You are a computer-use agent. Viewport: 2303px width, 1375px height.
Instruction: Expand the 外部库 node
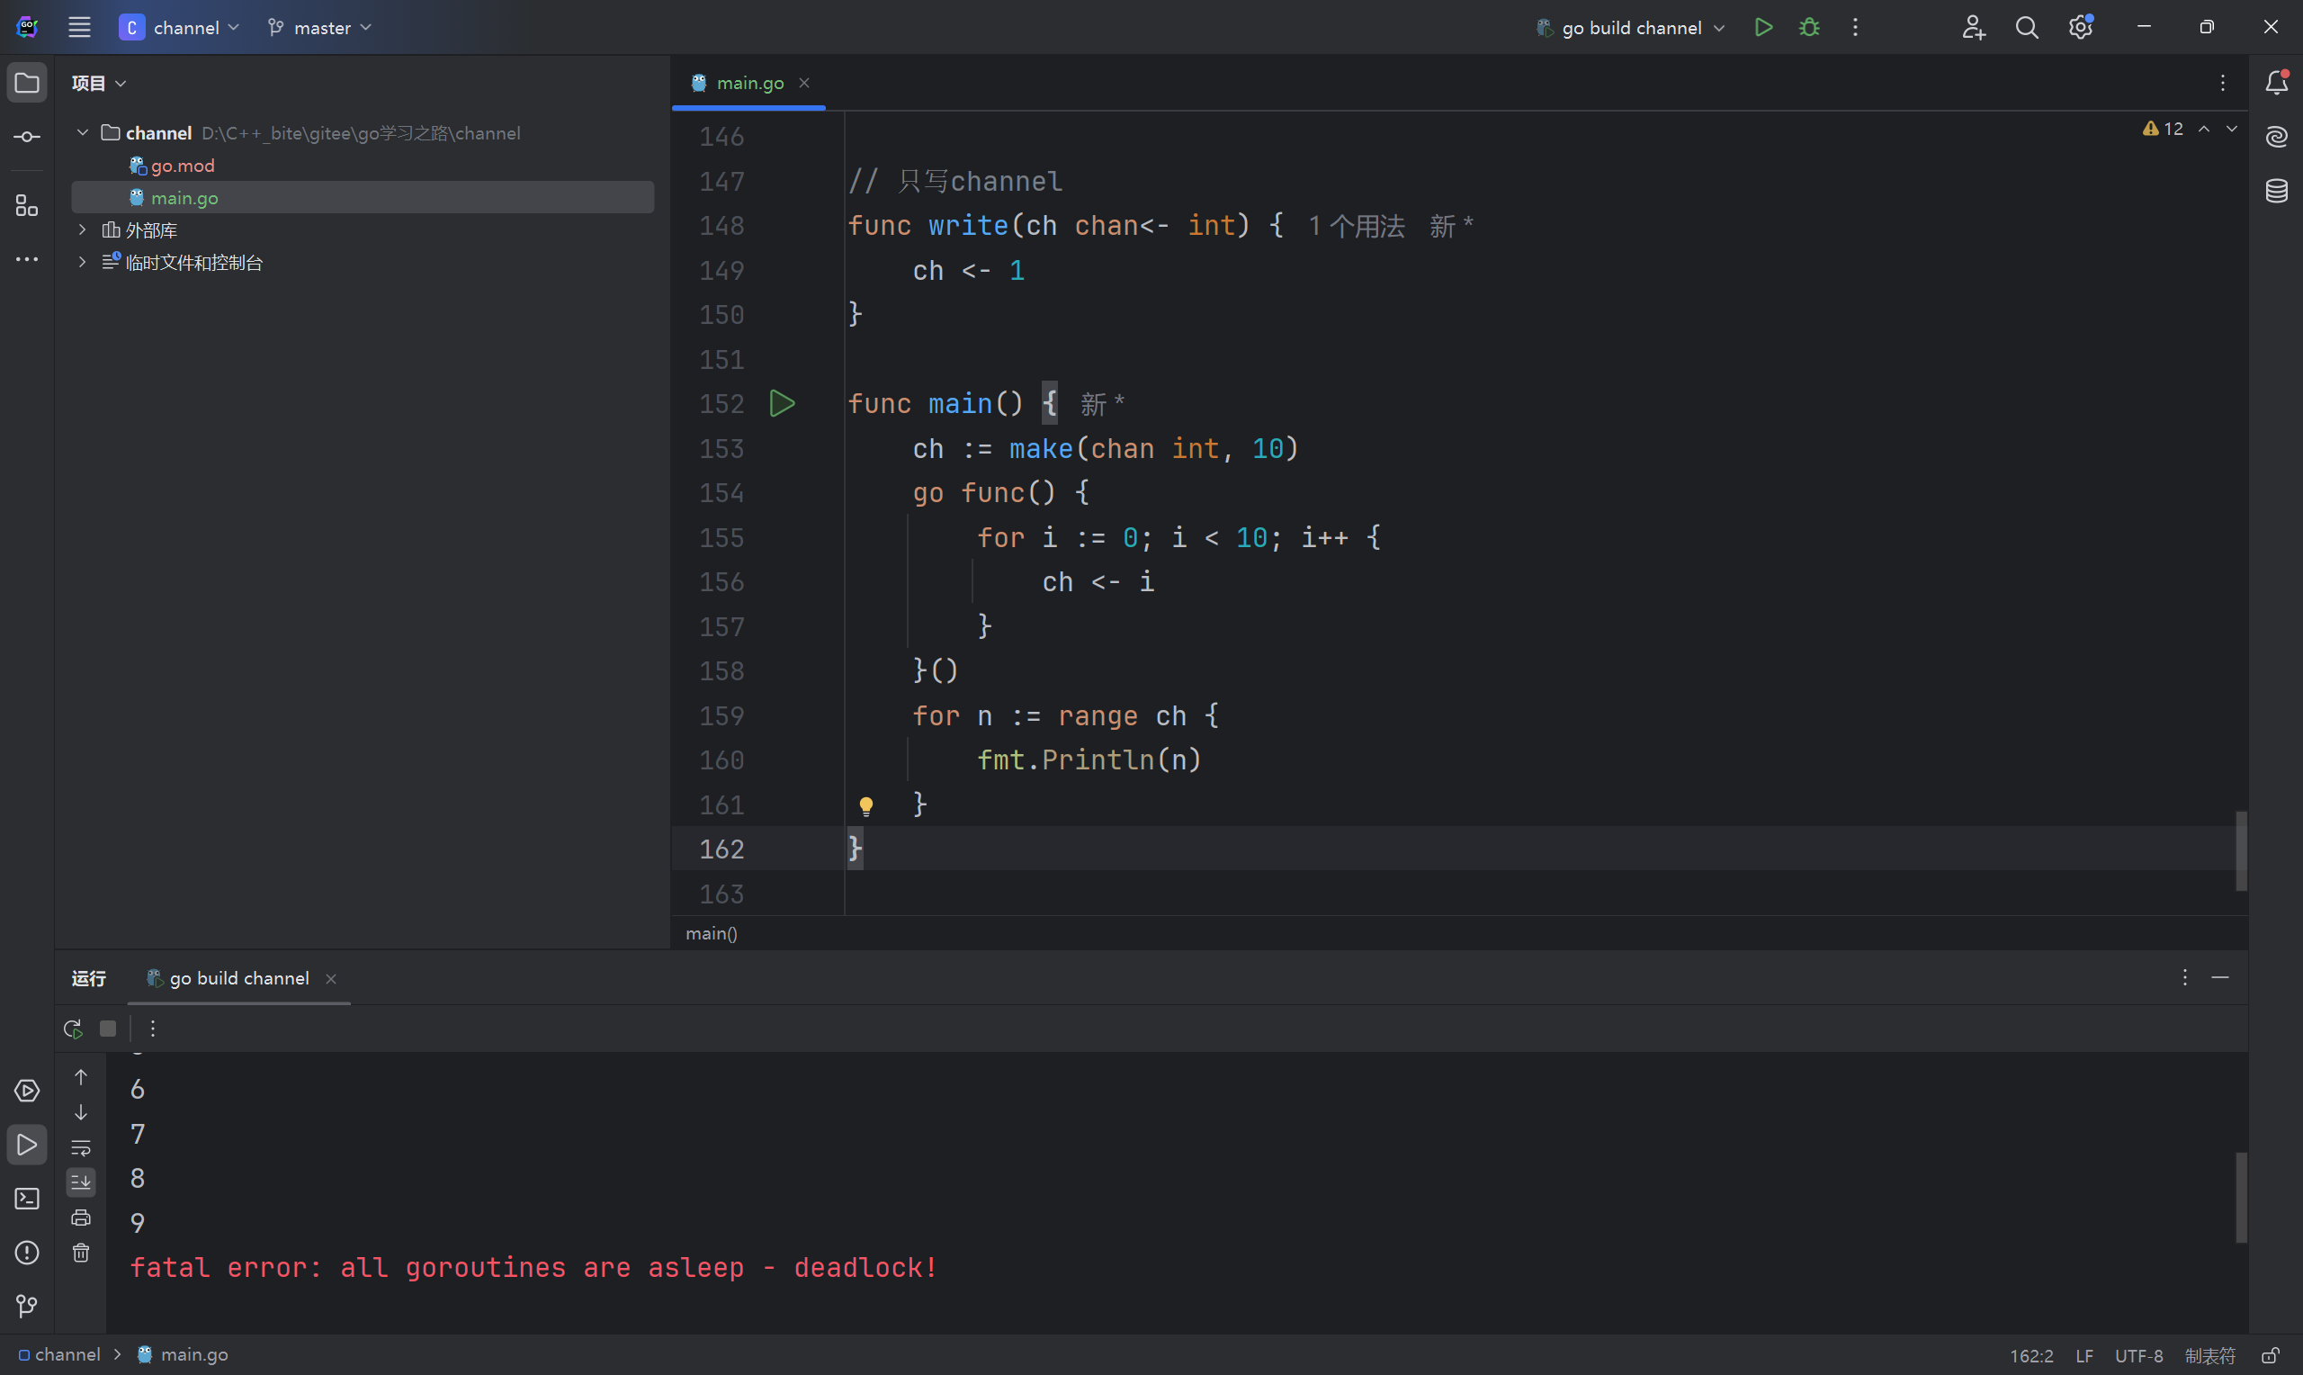click(x=83, y=229)
